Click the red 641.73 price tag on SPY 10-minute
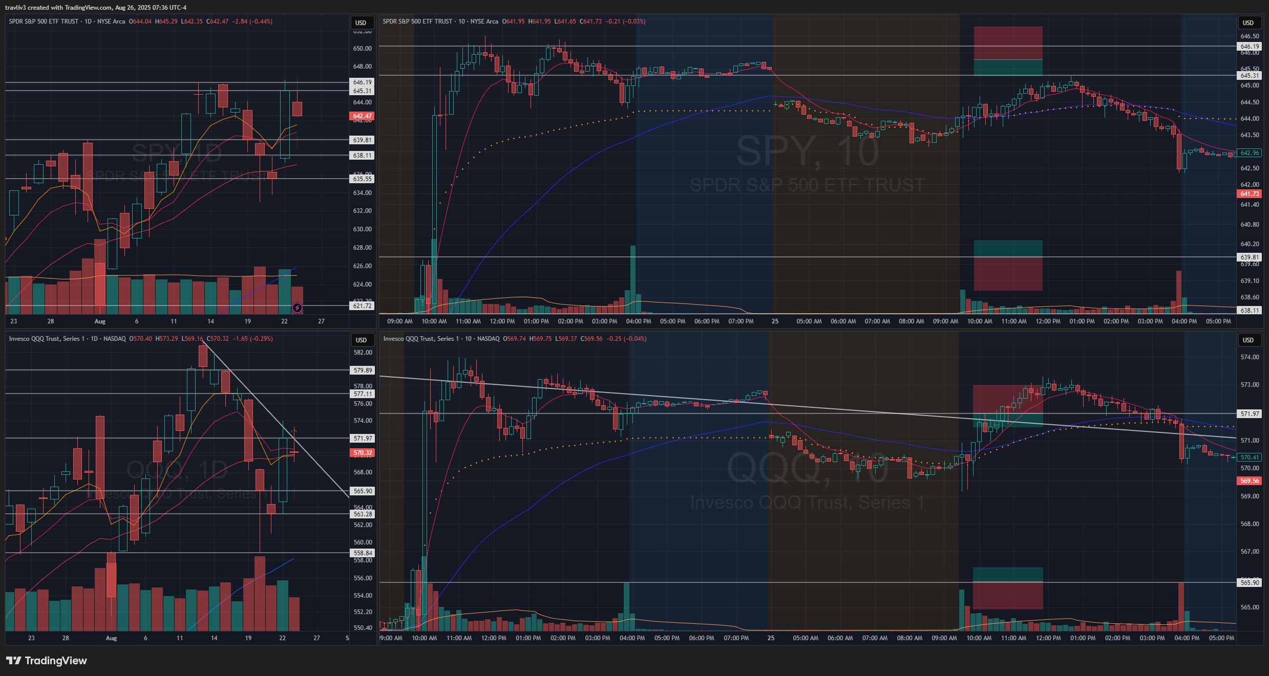Image resolution: width=1269 pixels, height=676 pixels. [x=1250, y=194]
